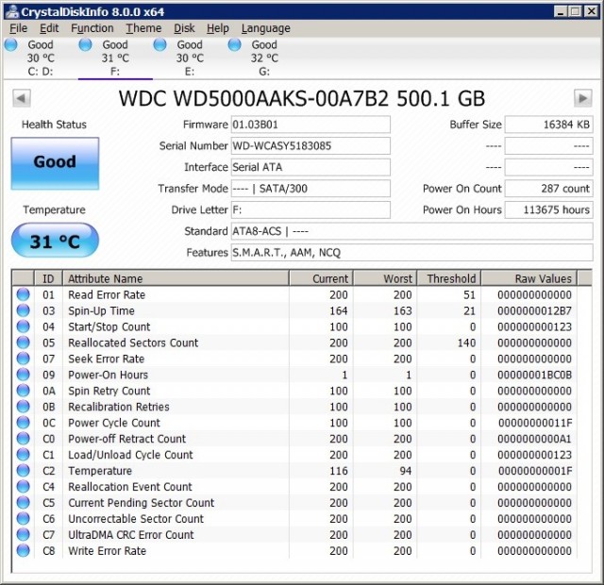The image size is (604, 585).
Task: Click the ID column header
Action: click(48, 278)
